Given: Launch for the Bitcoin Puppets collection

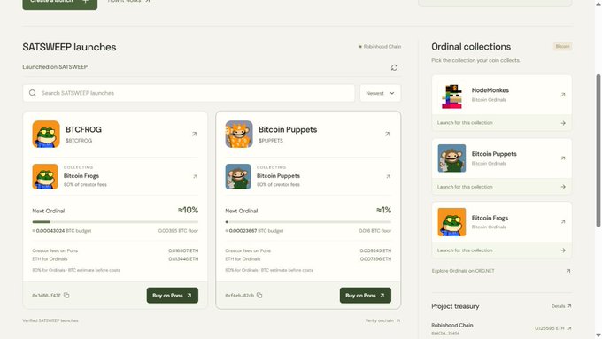Looking at the screenshot, I should point(501,187).
